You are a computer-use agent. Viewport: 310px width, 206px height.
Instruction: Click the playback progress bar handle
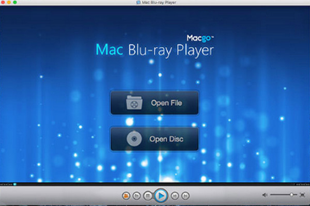(15, 184)
